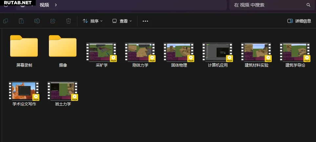Select the 建筑学导论 video thumbnail
The width and height of the screenshot is (316, 142).
pyautogui.click(x=295, y=52)
